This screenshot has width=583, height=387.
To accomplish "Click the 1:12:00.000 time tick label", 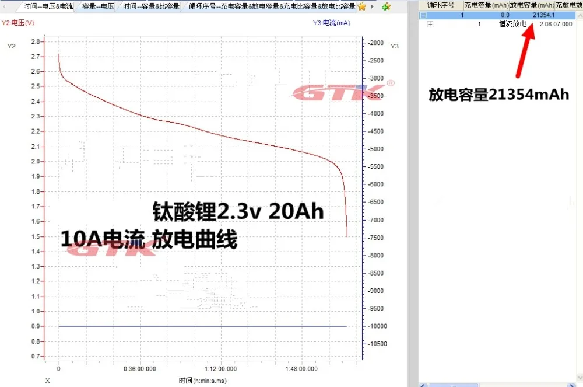I will pyautogui.click(x=220, y=369).
